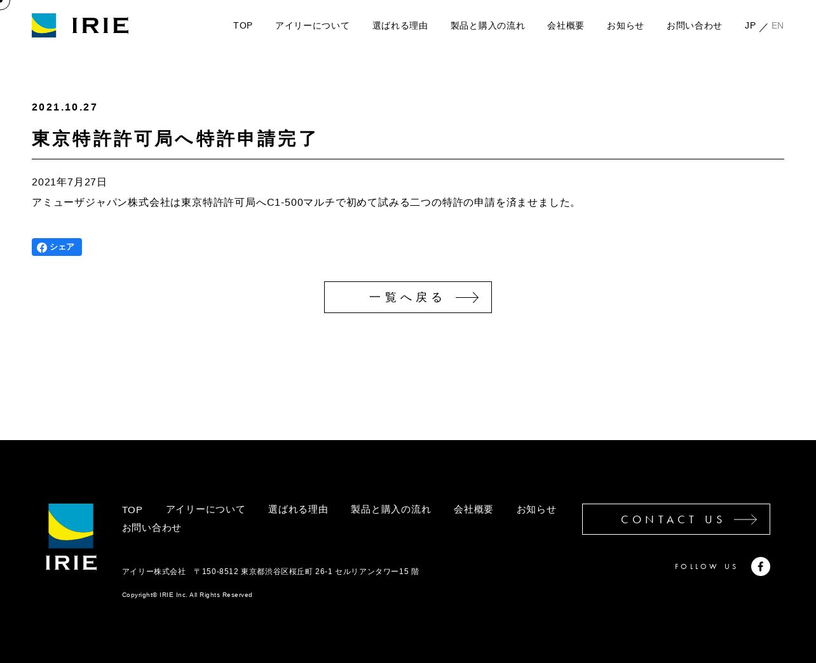Open 製品と購入の流れ in the header menu
The image size is (816, 663).
pos(487,26)
